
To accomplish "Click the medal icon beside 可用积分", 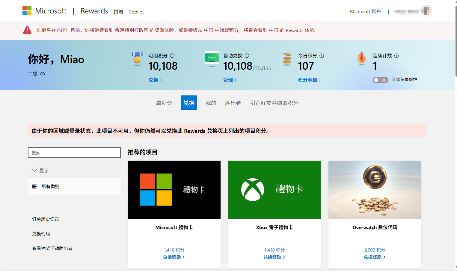I will coord(137,59).
